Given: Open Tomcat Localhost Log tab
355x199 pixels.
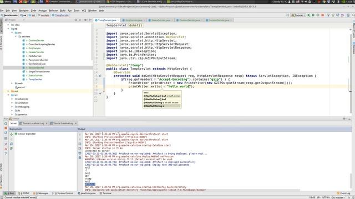Looking at the screenshot, I should tap(33, 123).
